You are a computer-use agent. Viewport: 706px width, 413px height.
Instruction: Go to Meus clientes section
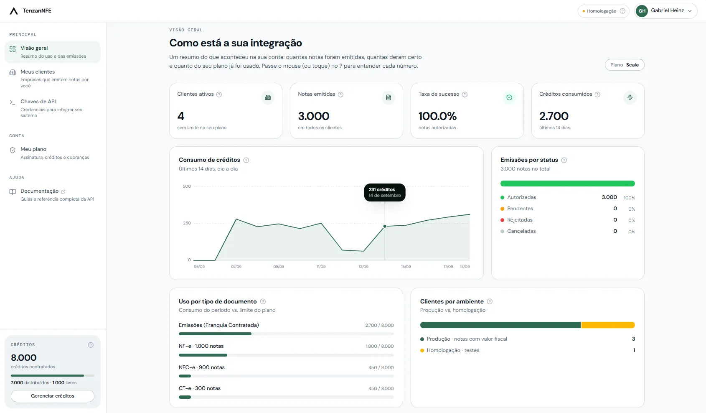point(53,78)
